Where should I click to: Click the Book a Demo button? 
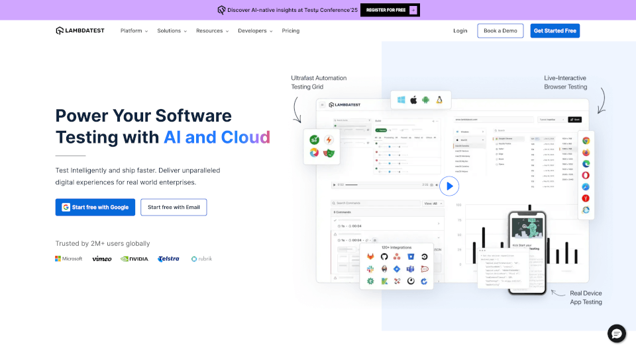pyautogui.click(x=500, y=31)
